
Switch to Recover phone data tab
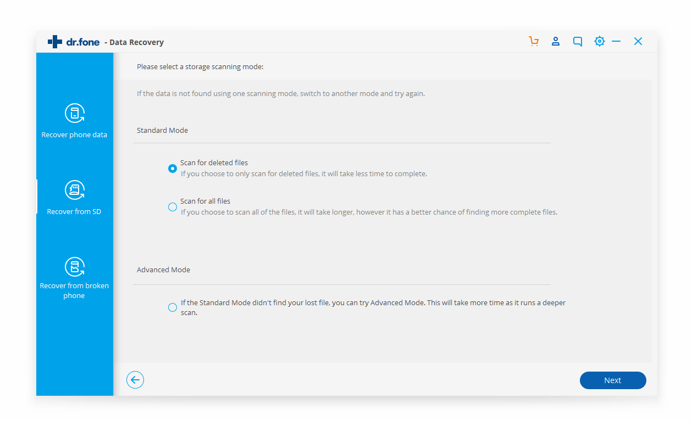point(74,135)
